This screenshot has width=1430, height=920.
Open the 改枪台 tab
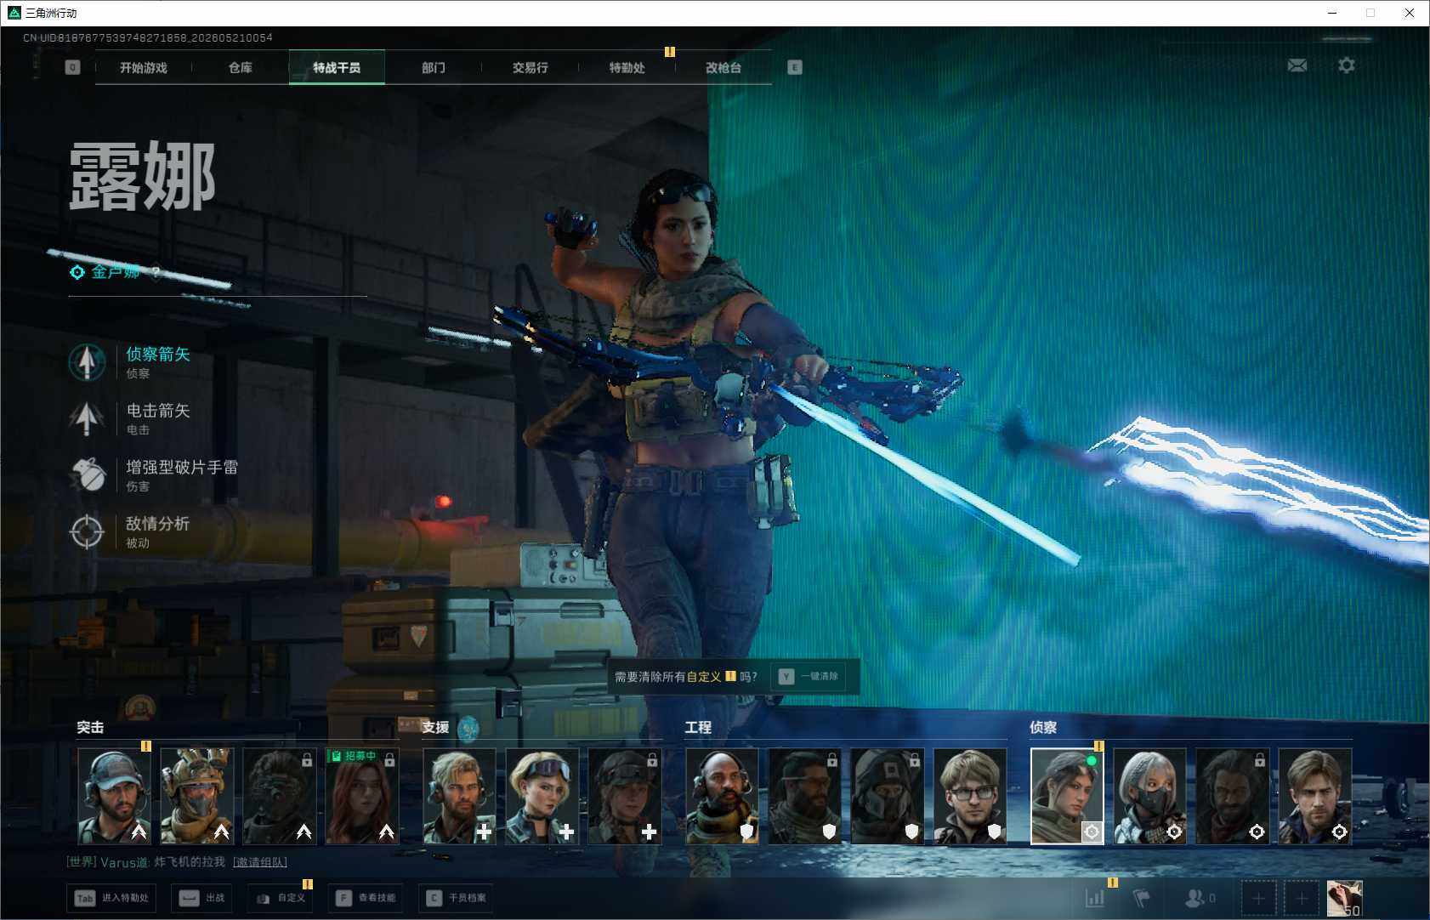[x=724, y=68]
